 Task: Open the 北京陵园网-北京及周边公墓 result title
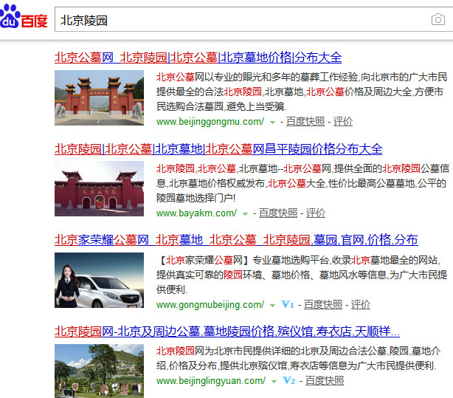tap(227, 332)
